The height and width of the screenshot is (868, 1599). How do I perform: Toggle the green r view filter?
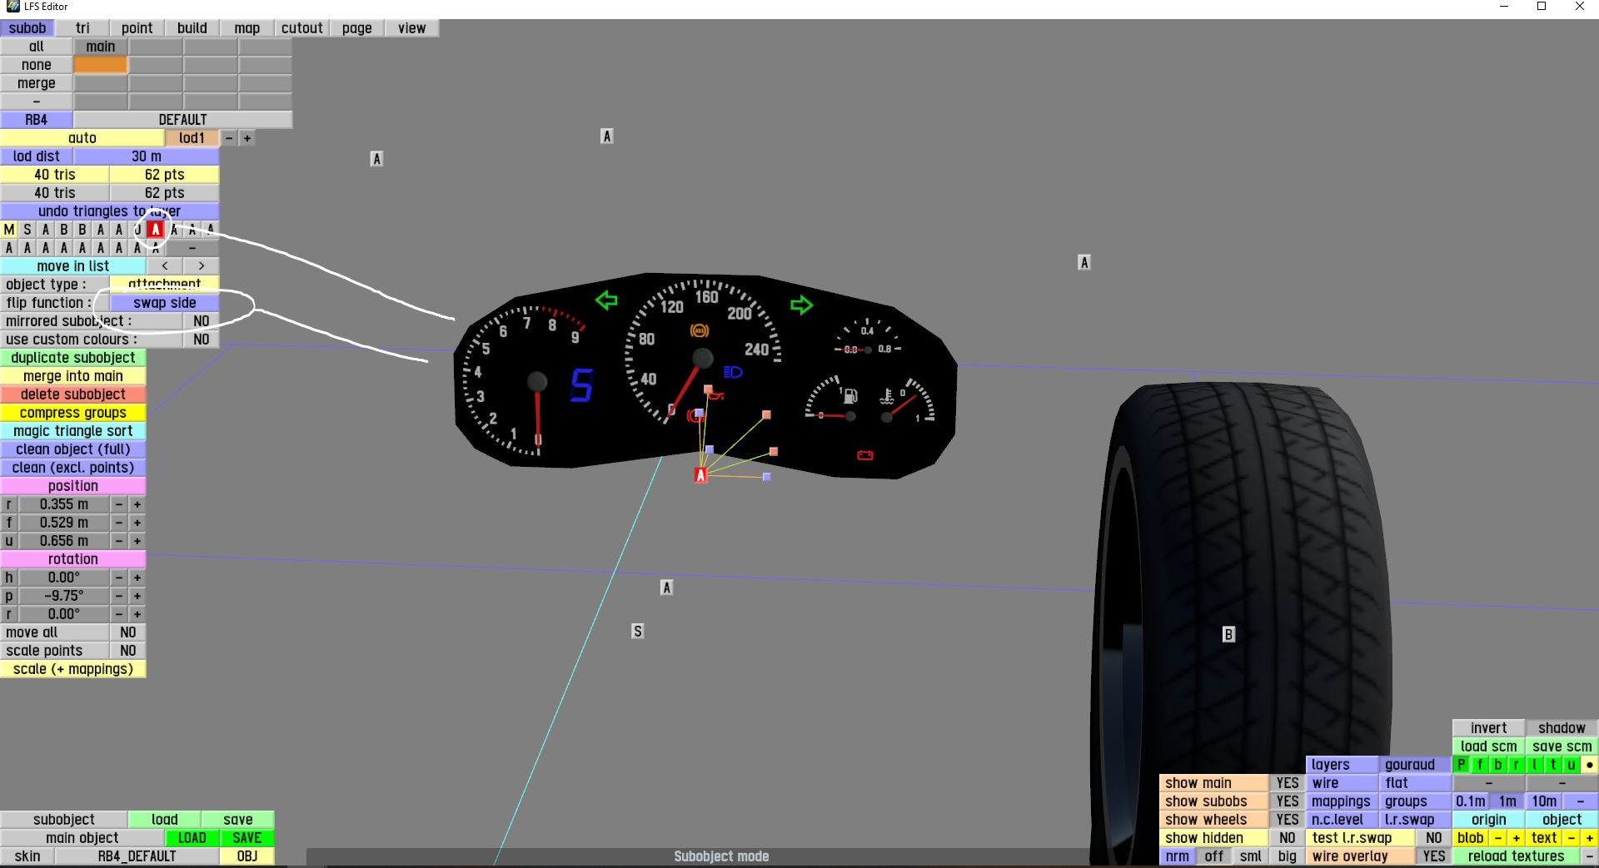(x=1517, y=765)
